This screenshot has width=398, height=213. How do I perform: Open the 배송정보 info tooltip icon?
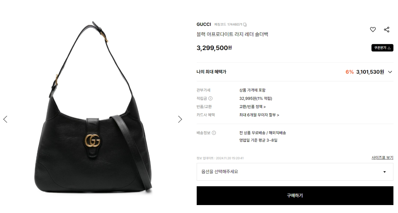pos(214,133)
